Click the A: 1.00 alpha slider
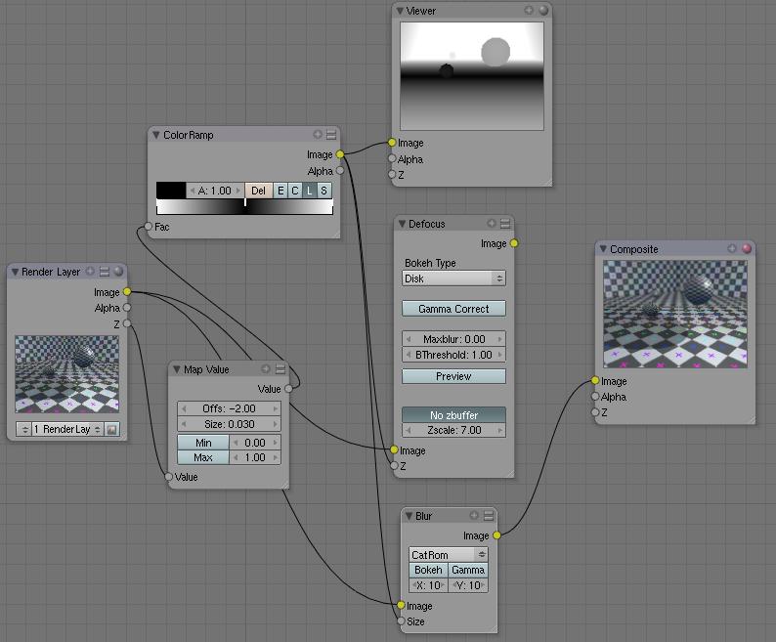Image resolution: width=776 pixels, height=642 pixels. [215, 191]
